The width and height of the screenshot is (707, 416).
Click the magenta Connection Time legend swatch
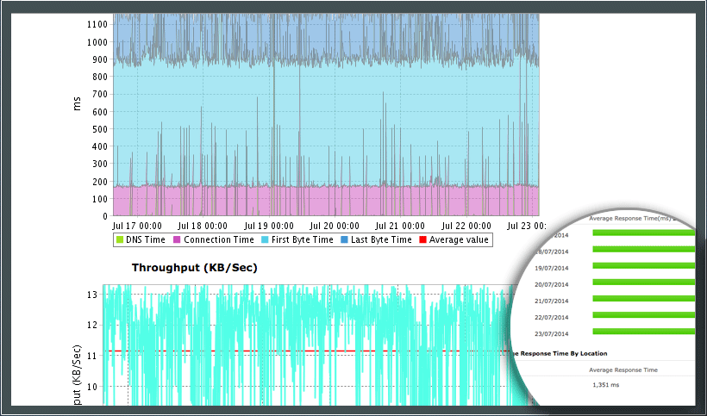[178, 240]
